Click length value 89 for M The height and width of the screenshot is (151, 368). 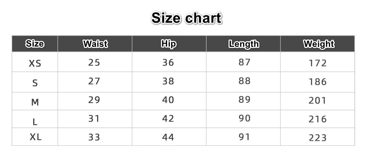pyautogui.click(x=244, y=100)
